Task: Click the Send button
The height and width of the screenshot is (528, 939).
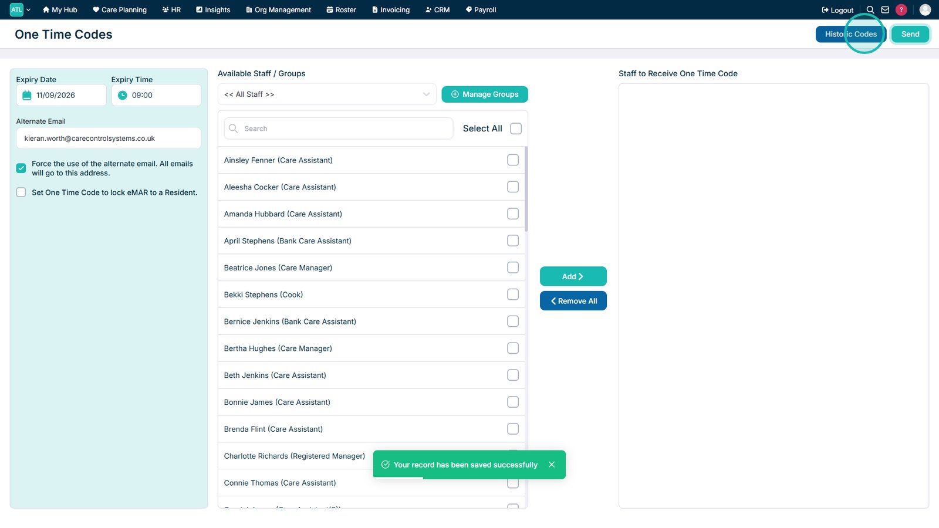Action: pyautogui.click(x=910, y=34)
